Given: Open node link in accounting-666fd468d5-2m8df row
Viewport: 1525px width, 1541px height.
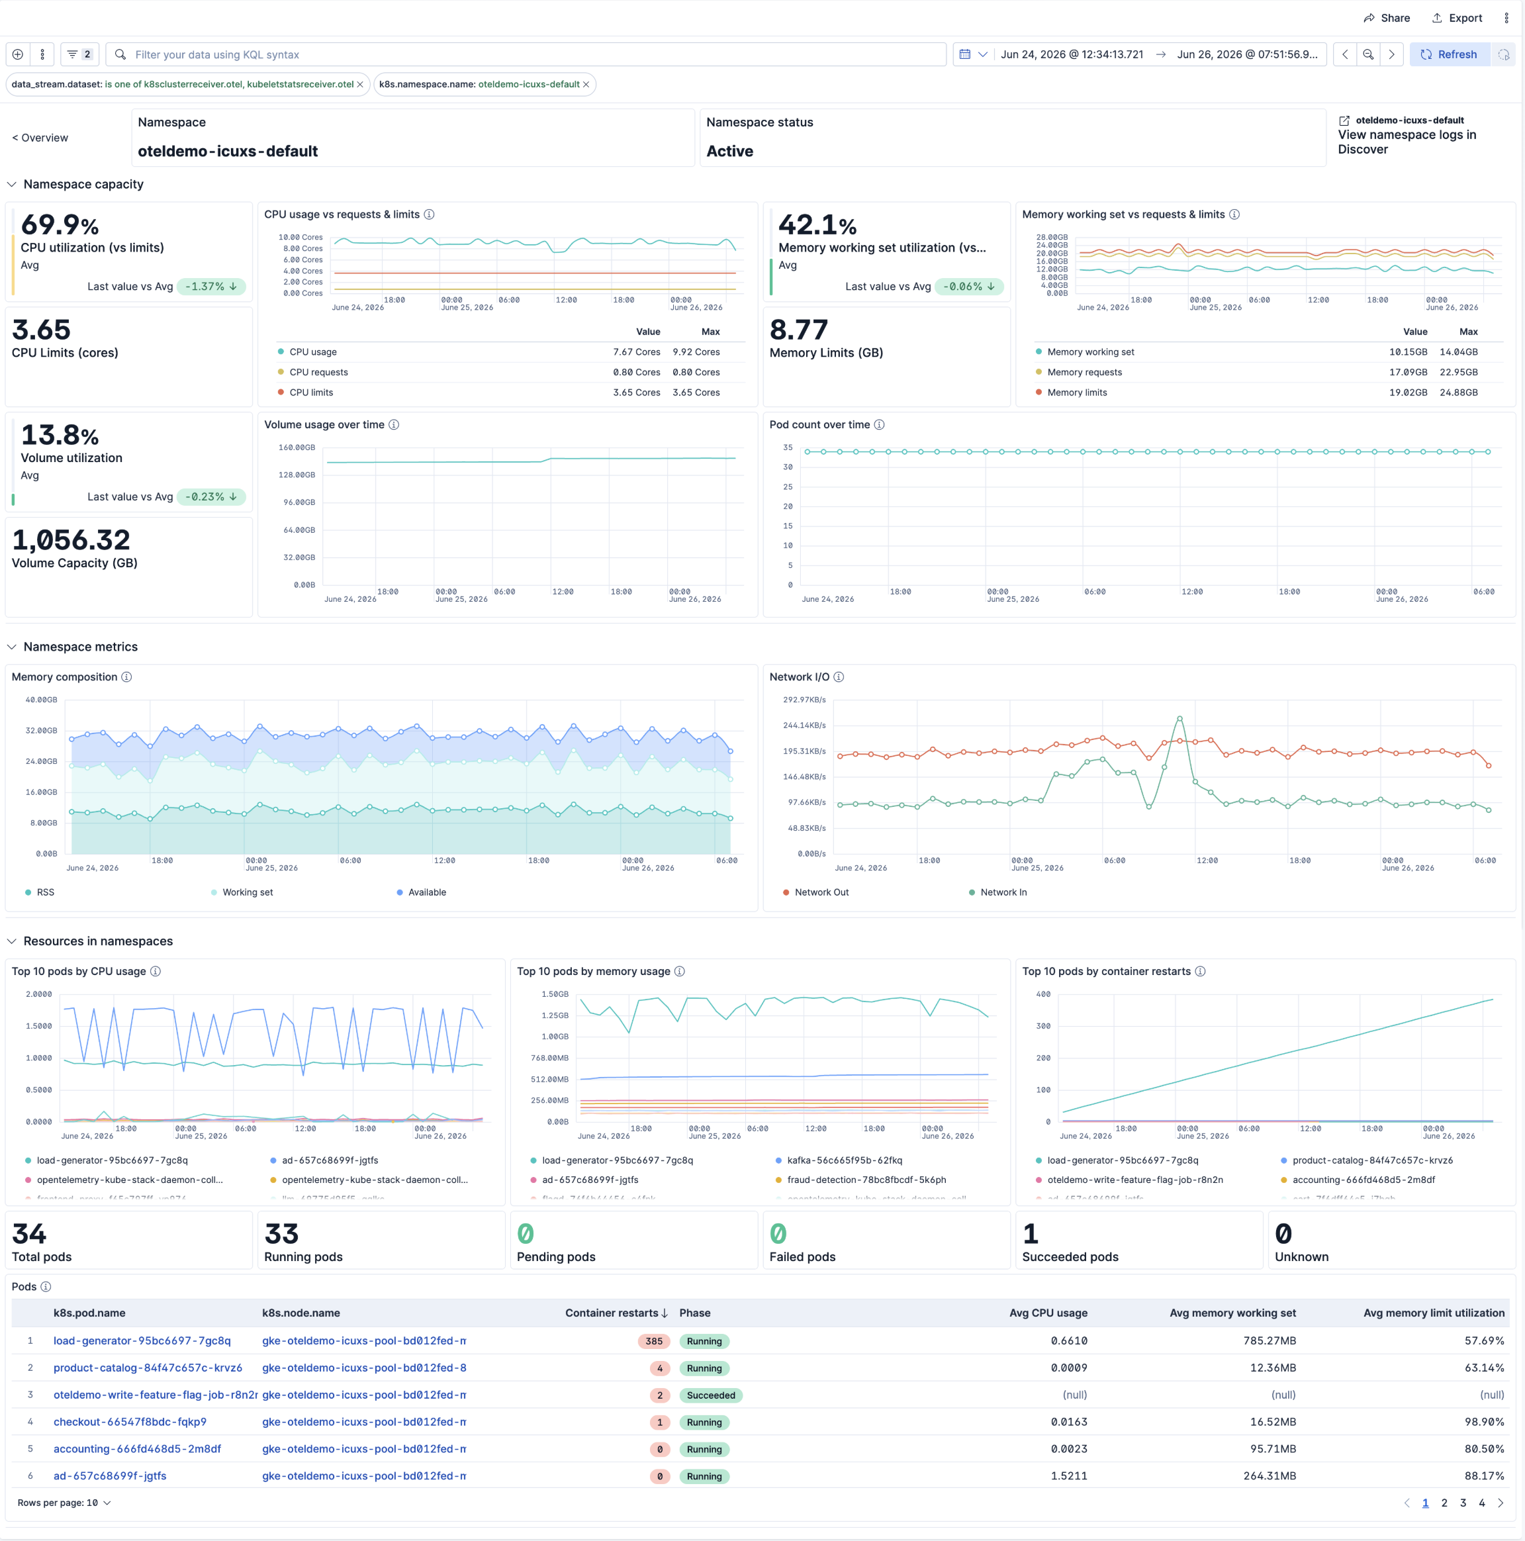Looking at the screenshot, I should pos(363,1449).
